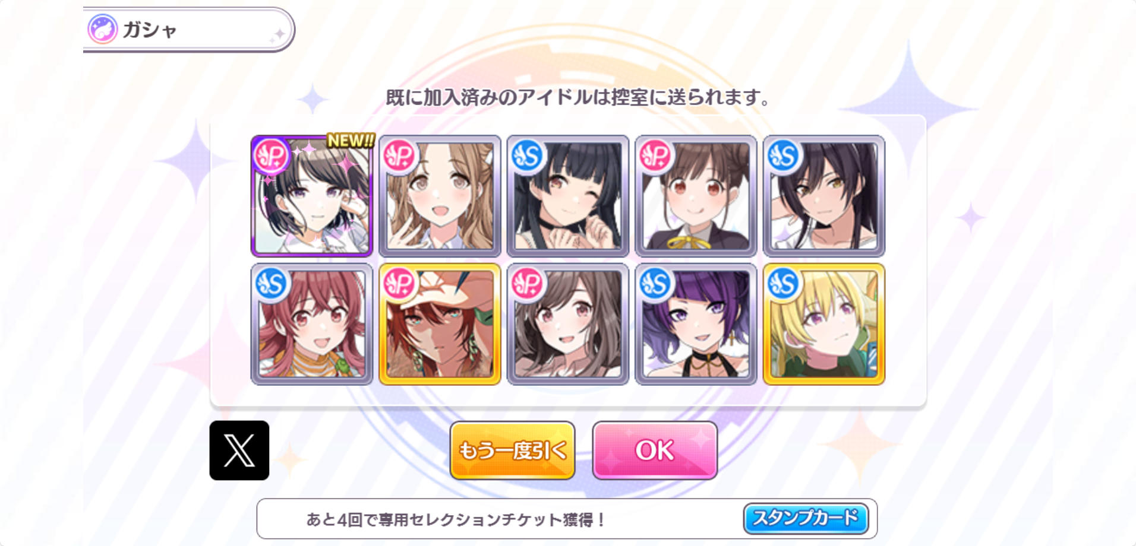This screenshot has height=546, width=1136.
Task: Select the NEW!! black-haired idol card
Action: 312,196
